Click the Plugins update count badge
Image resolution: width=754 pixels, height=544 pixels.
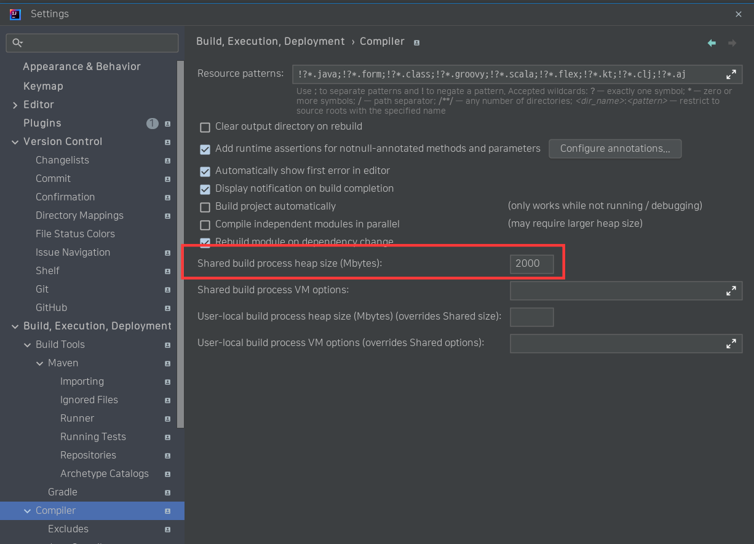(x=152, y=123)
